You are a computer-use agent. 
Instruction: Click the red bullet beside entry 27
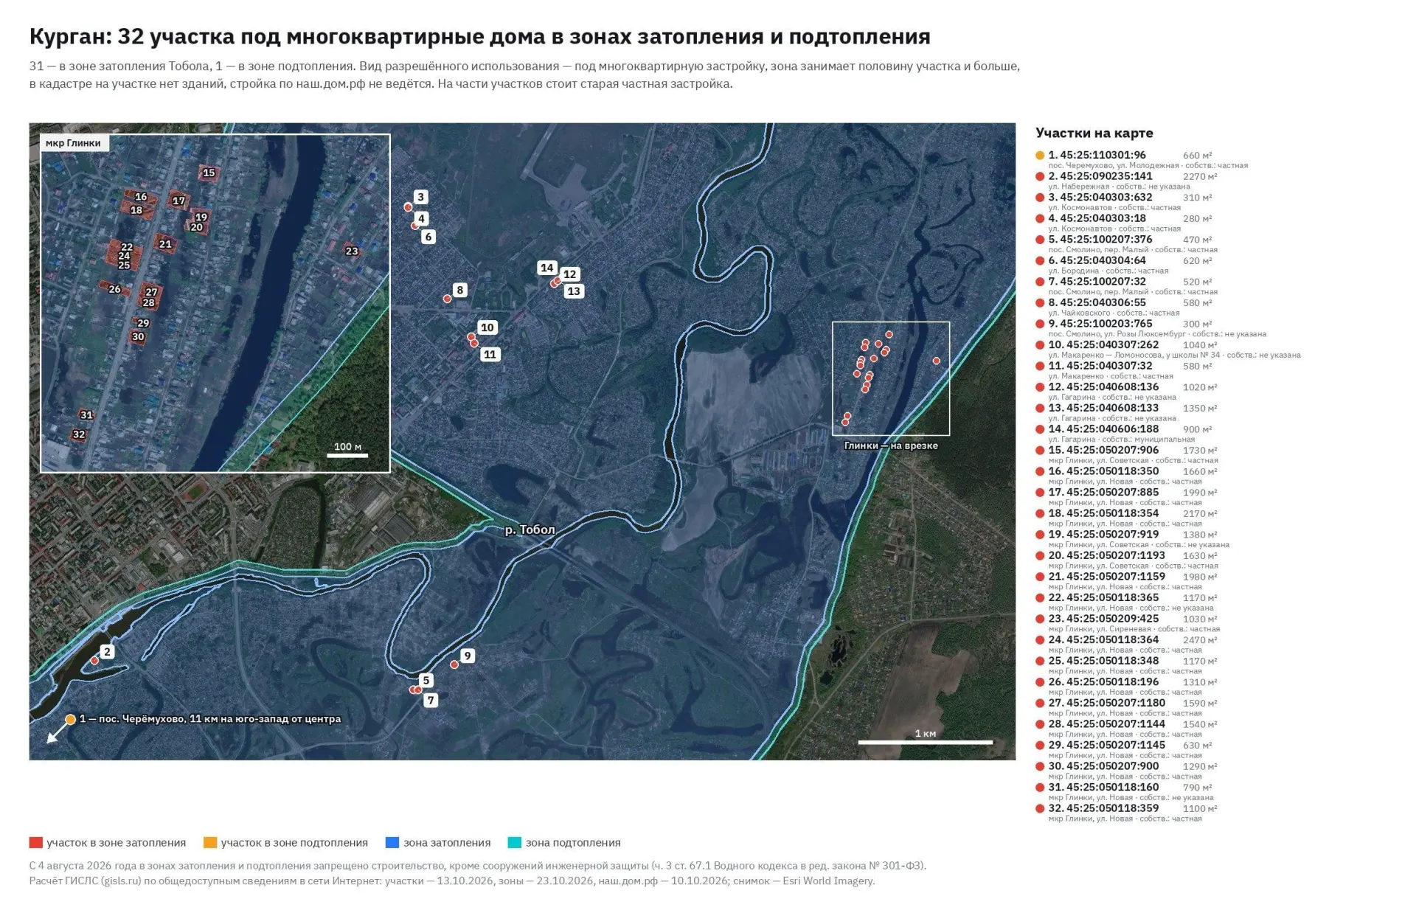click(1040, 703)
